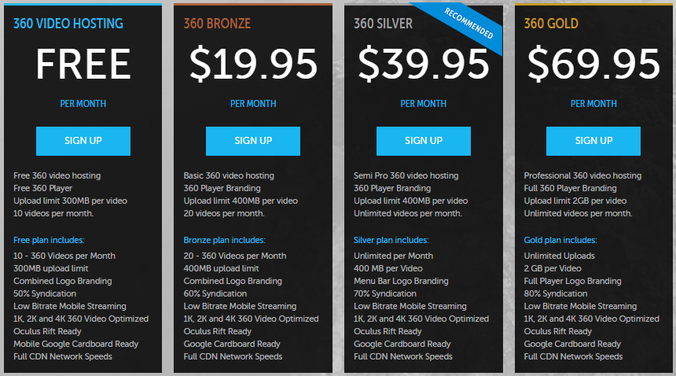Sign up for the 360 Gold plan
The width and height of the screenshot is (676, 376).
(x=593, y=141)
